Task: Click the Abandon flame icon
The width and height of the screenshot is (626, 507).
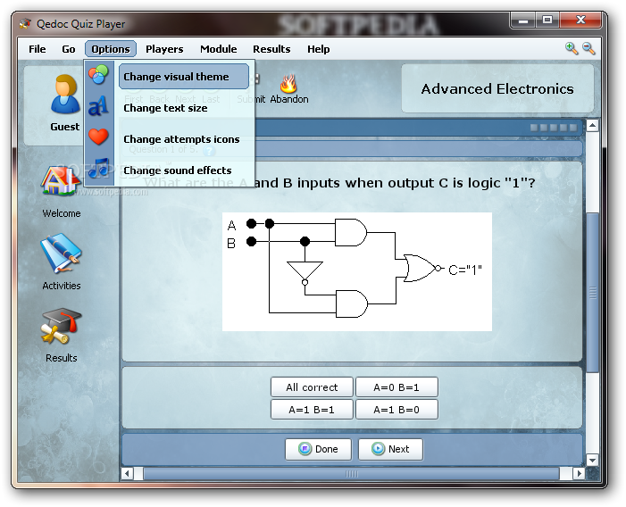Action: pos(288,84)
